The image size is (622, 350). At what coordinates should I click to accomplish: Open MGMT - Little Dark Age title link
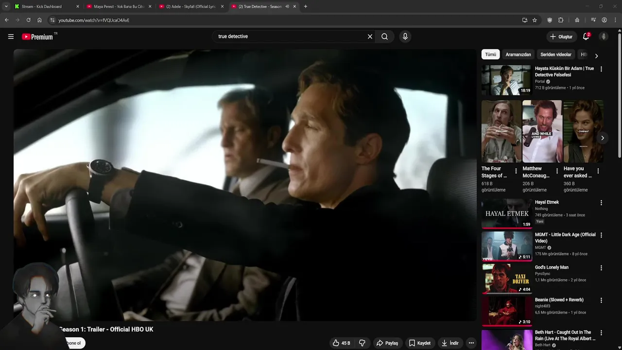pyautogui.click(x=565, y=238)
